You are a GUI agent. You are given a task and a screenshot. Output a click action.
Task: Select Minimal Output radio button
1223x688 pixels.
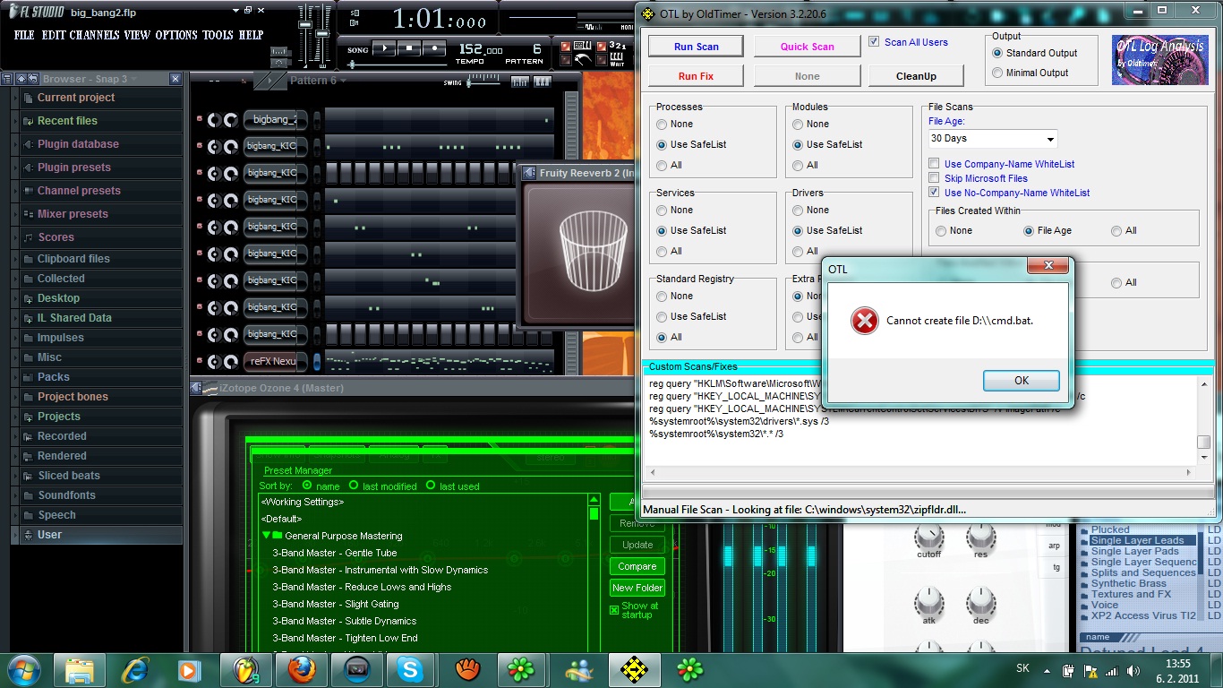997,73
